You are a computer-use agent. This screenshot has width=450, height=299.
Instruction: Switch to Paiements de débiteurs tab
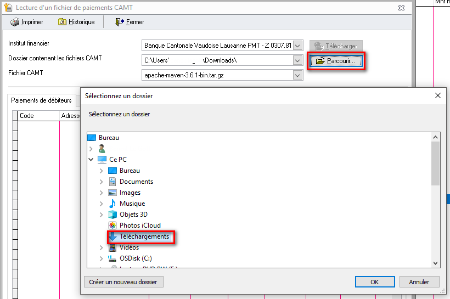(41, 100)
